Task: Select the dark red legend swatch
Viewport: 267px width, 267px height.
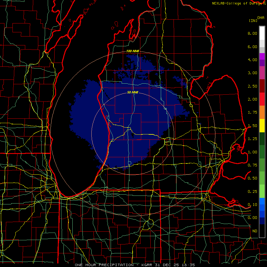Action: (x=262, y=86)
